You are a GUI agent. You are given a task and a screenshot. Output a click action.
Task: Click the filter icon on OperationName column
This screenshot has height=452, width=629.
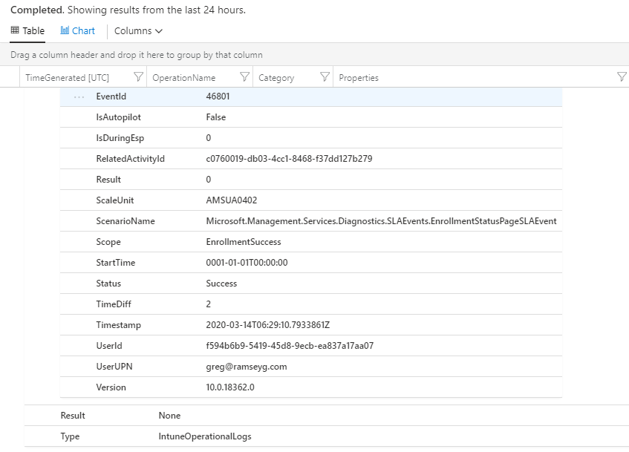(245, 77)
